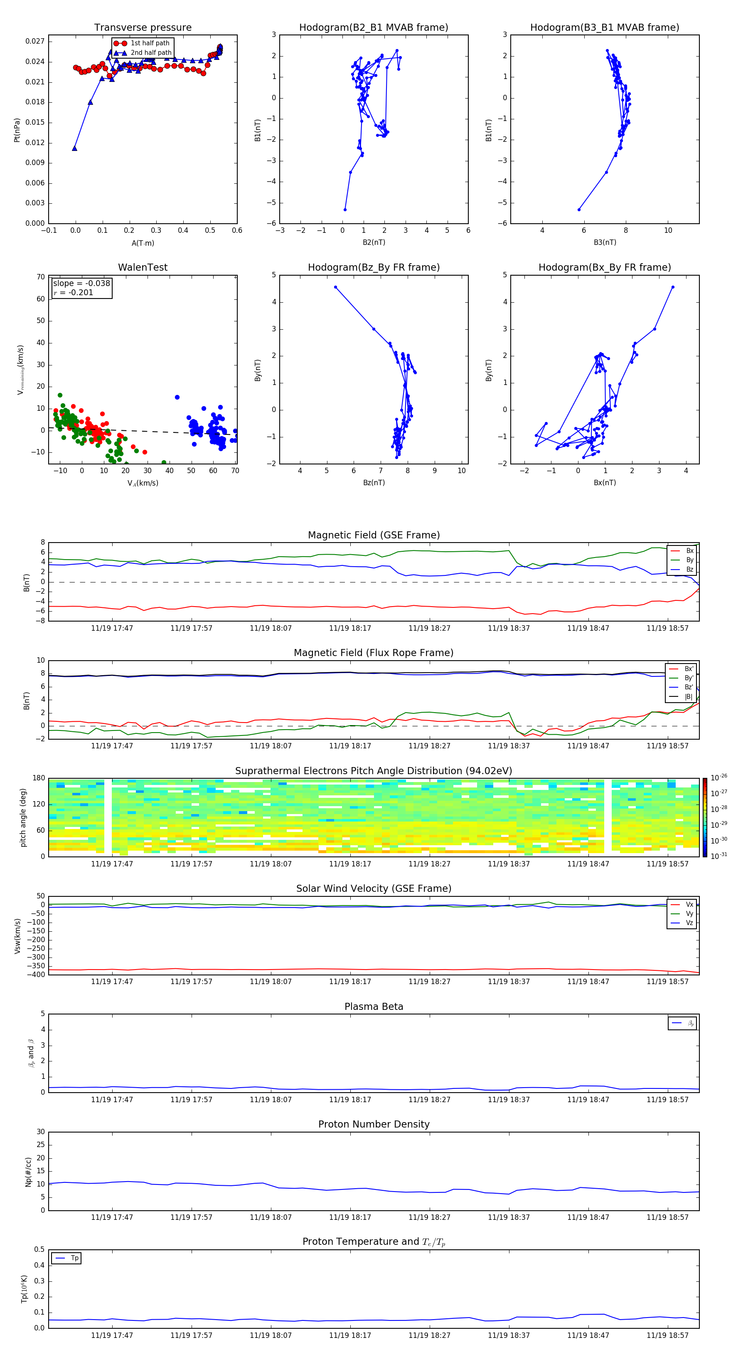
Task: Click the 'pitch angle (deg)' axis label
Action: click(x=23, y=817)
